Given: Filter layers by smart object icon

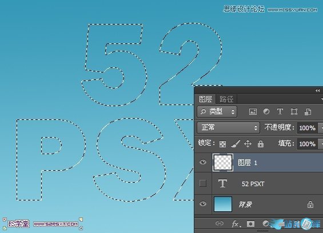Looking at the screenshot, I should [x=308, y=112].
